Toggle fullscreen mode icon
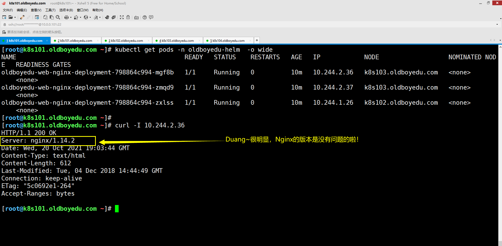This screenshot has width=502, height=246. (122, 17)
